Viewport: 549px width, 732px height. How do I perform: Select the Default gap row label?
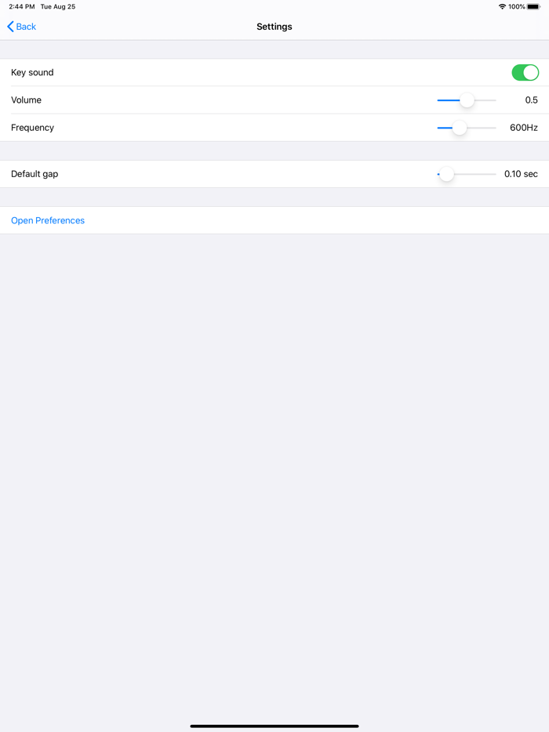click(35, 174)
